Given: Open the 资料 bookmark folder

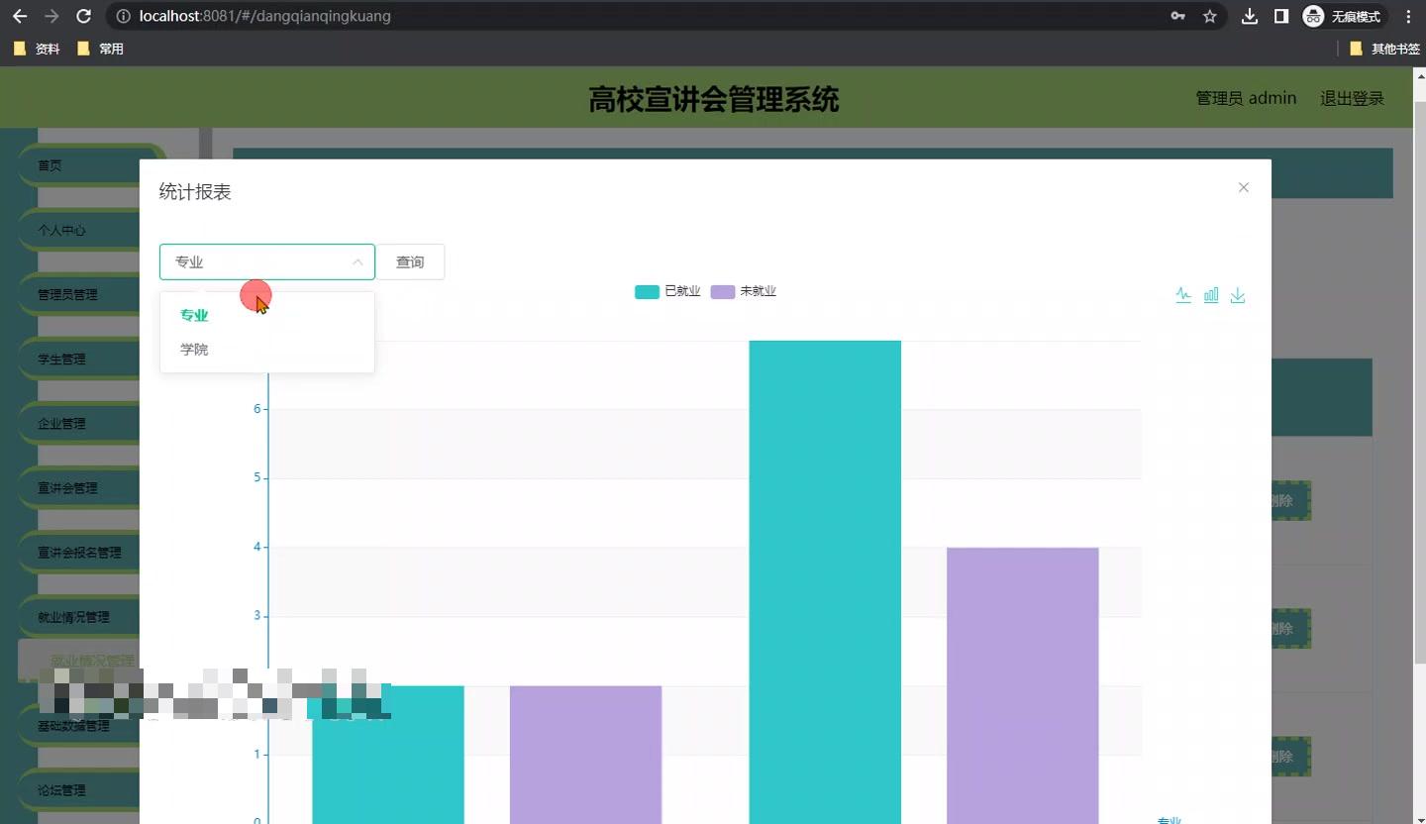Looking at the screenshot, I should [x=37, y=49].
